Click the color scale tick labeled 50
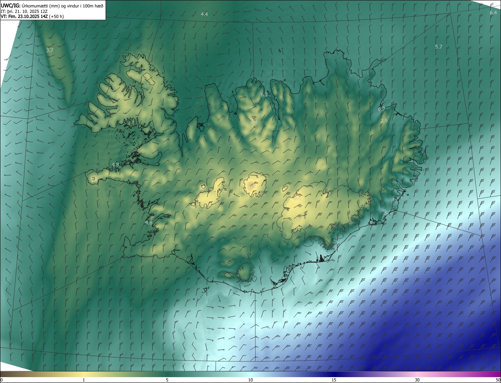The image size is (501, 383). pyautogui.click(x=498, y=380)
